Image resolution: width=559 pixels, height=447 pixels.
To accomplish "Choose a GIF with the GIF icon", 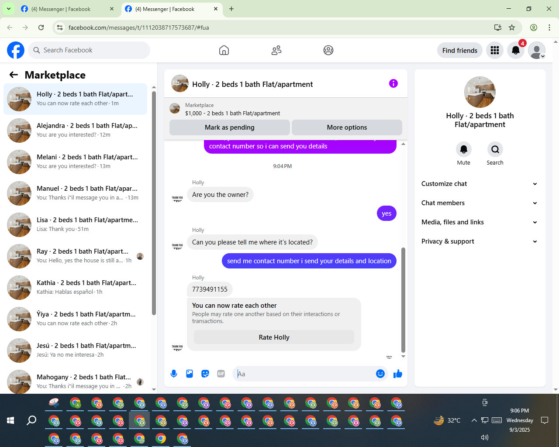I will pyautogui.click(x=221, y=374).
